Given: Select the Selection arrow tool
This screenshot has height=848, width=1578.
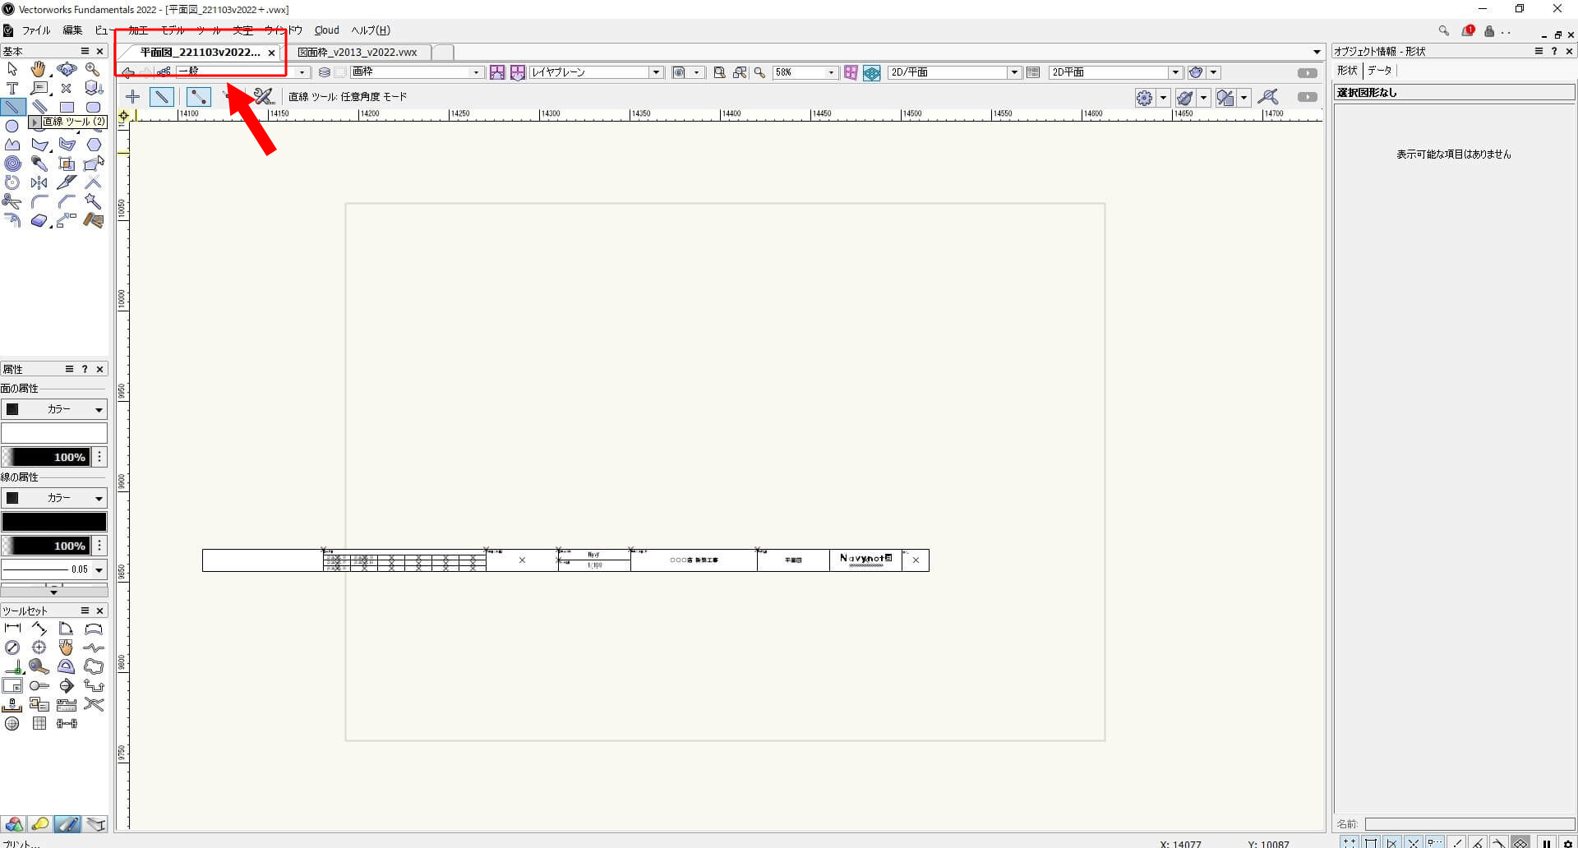Looking at the screenshot, I should (x=12, y=69).
